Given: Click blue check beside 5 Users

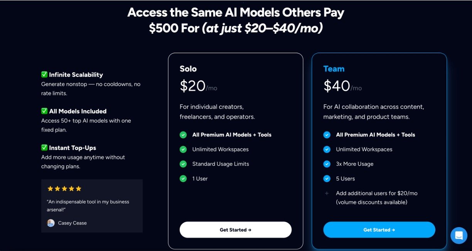Looking at the screenshot, I should [x=327, y=179].
